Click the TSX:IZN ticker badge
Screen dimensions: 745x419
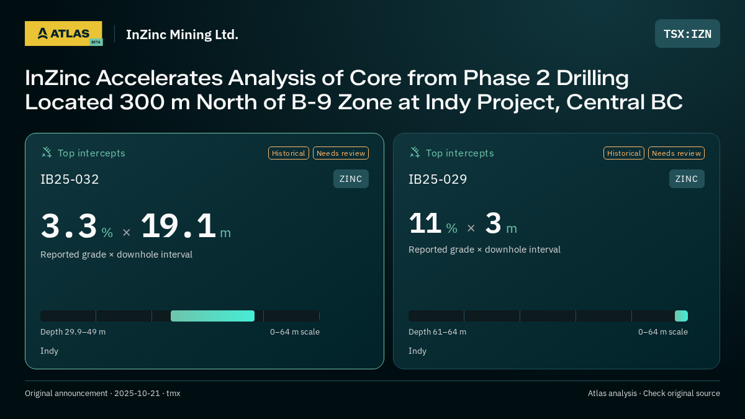(x=687, y=34)
